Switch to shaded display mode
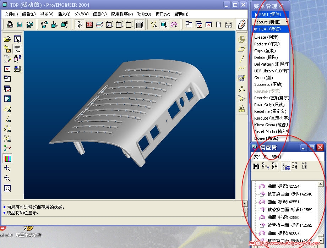 click(x=139, y=24)
